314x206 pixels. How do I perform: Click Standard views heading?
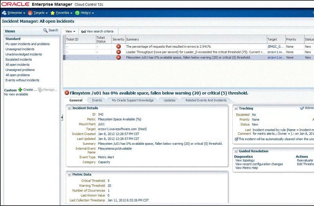click(x=13, y=39)
